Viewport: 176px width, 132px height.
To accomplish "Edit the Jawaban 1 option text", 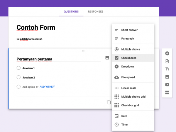I will tap(28, 68).
